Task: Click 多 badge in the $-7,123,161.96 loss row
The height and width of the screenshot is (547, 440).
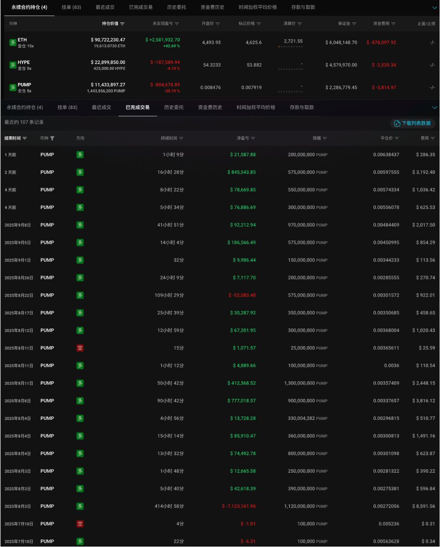Action: pos(80,506)
